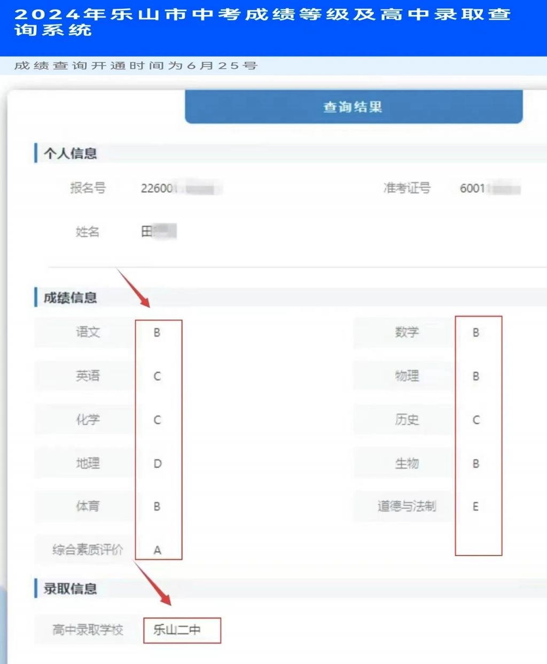Select the 报名号 value field
547x664 pixels.
click(x=181, y=188)
